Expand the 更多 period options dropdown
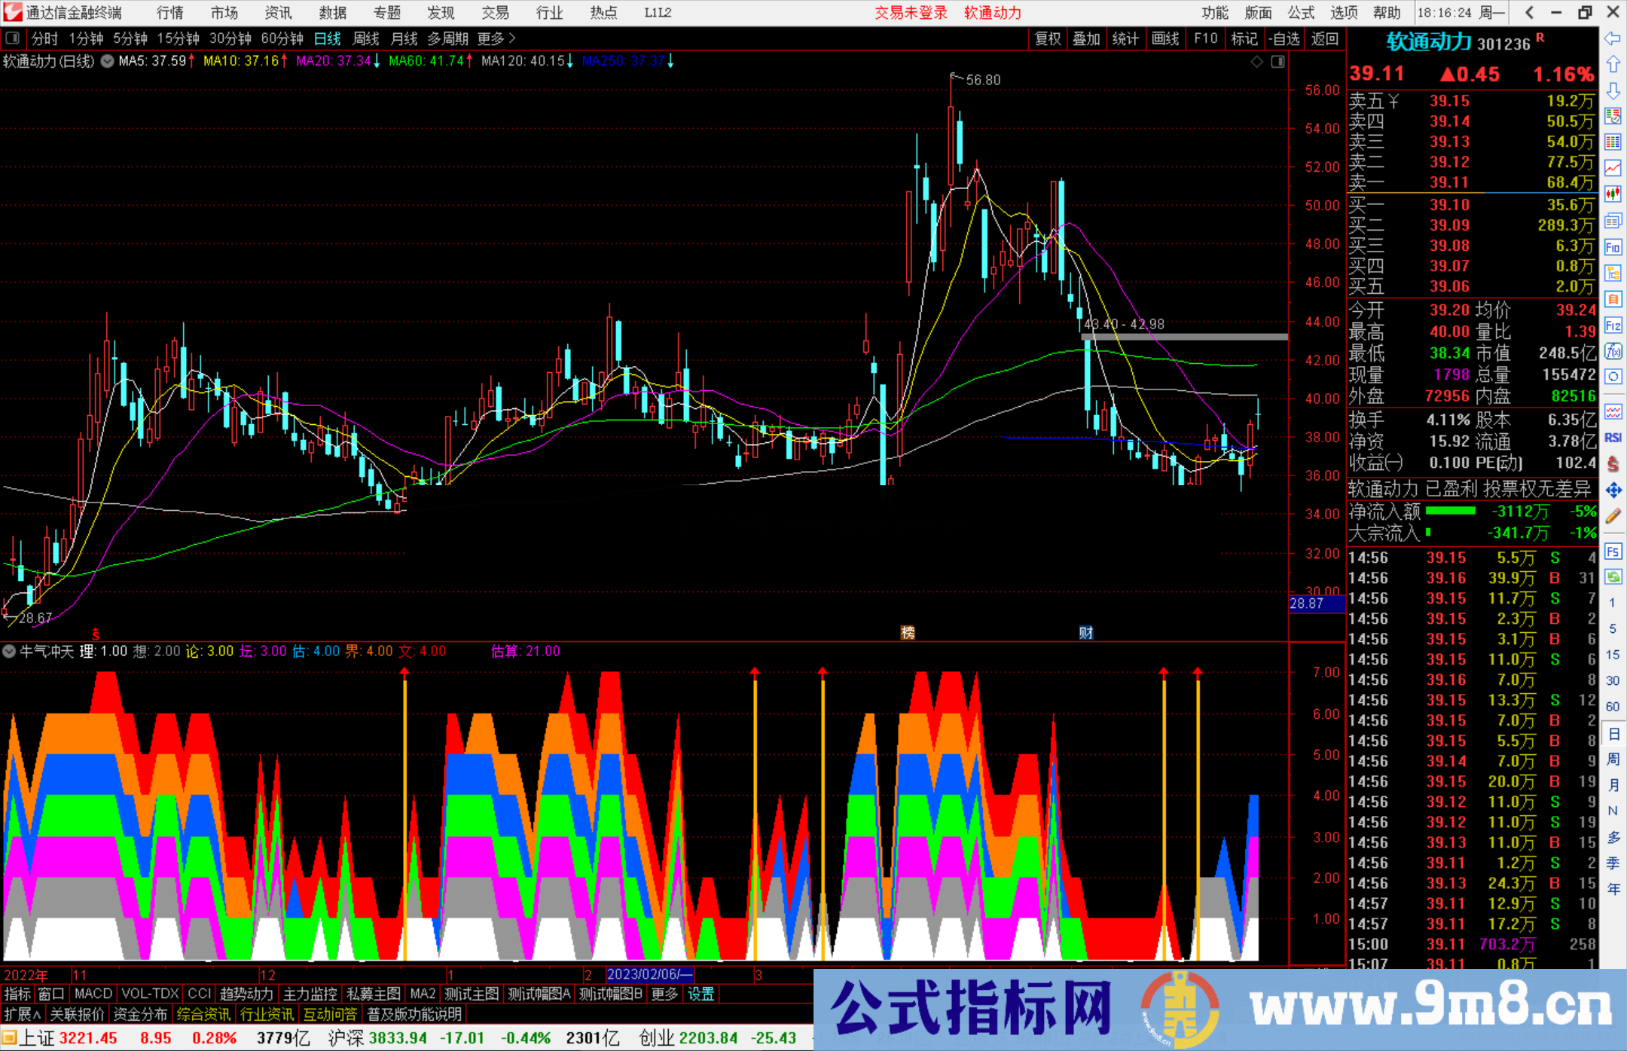Screen dimensions: 1627x1051 pos(491,38)
